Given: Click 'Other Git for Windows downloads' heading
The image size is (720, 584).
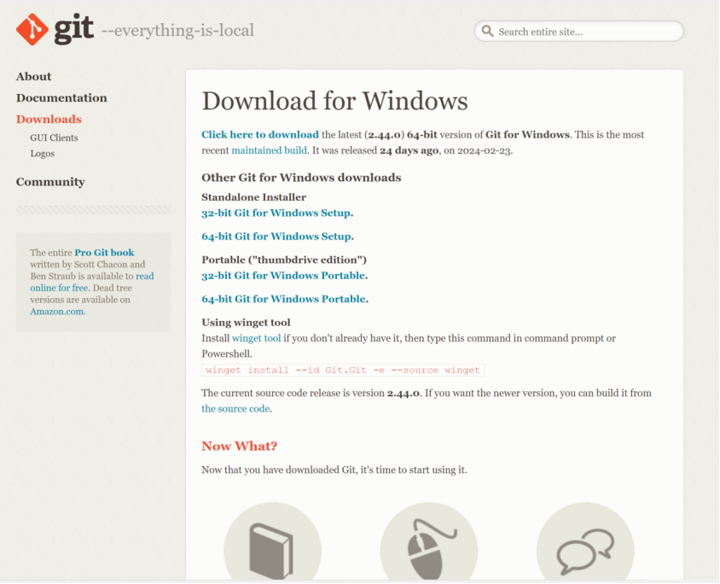Looking at the screenshot, I should click(x=301, y=178).
